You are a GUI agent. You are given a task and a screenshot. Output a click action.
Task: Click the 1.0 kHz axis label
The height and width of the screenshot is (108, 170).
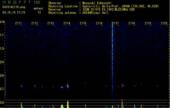[x=2, y=49]
